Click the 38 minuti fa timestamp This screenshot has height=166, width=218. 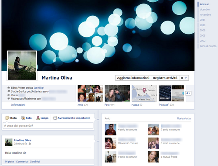(x=20, y=144)
